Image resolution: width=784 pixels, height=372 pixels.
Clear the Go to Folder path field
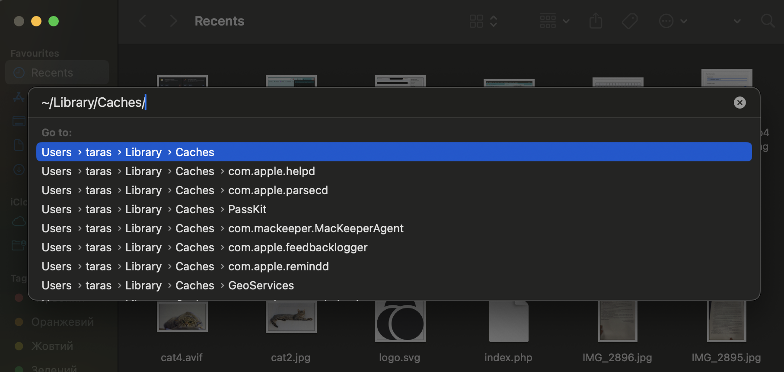pyautogui.click(x=739, y=103)
